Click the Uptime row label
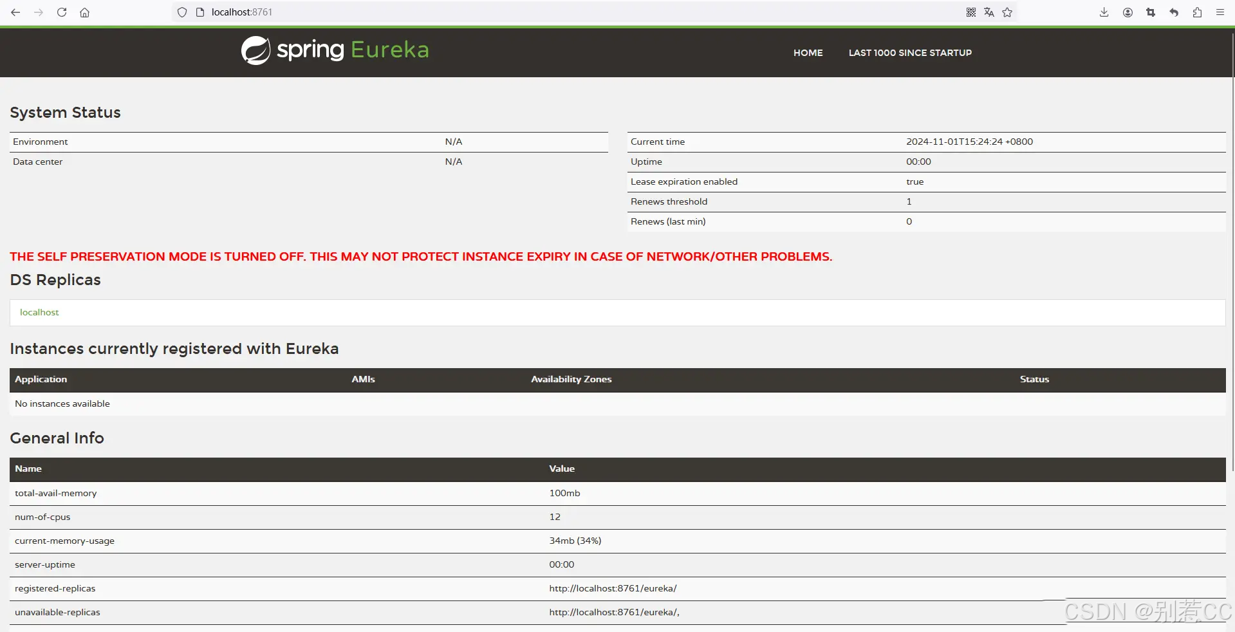 tap(646, 162)
